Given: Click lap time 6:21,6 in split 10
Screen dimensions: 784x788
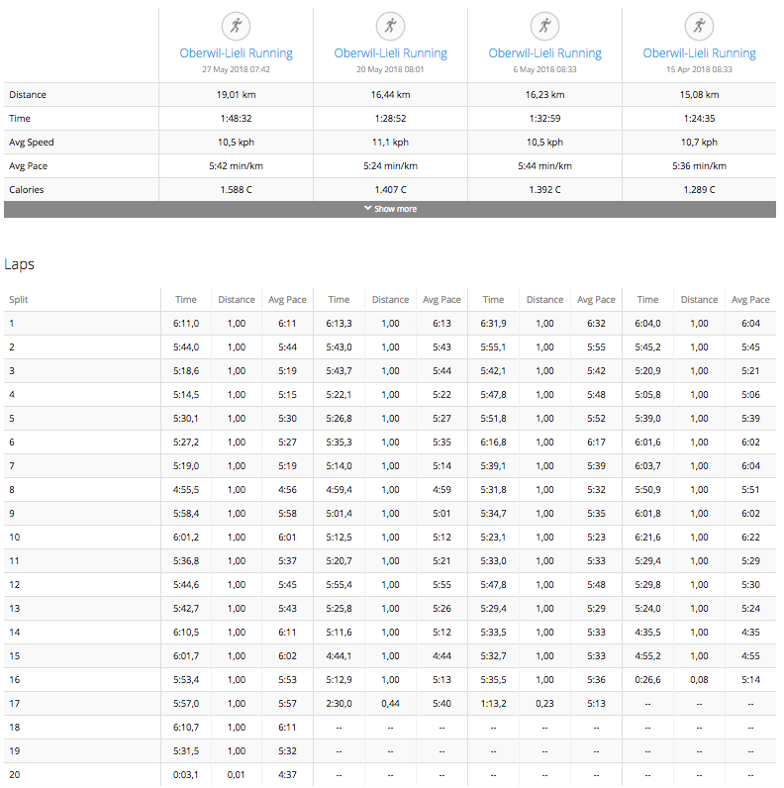Looking at the screenshot, I should pyautogui.click(x=647, y=538).
